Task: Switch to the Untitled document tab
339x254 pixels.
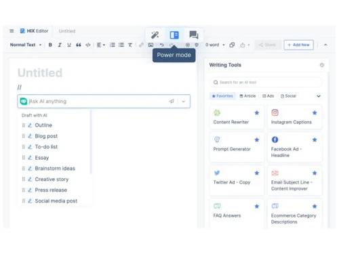Action: pos(67,31)
